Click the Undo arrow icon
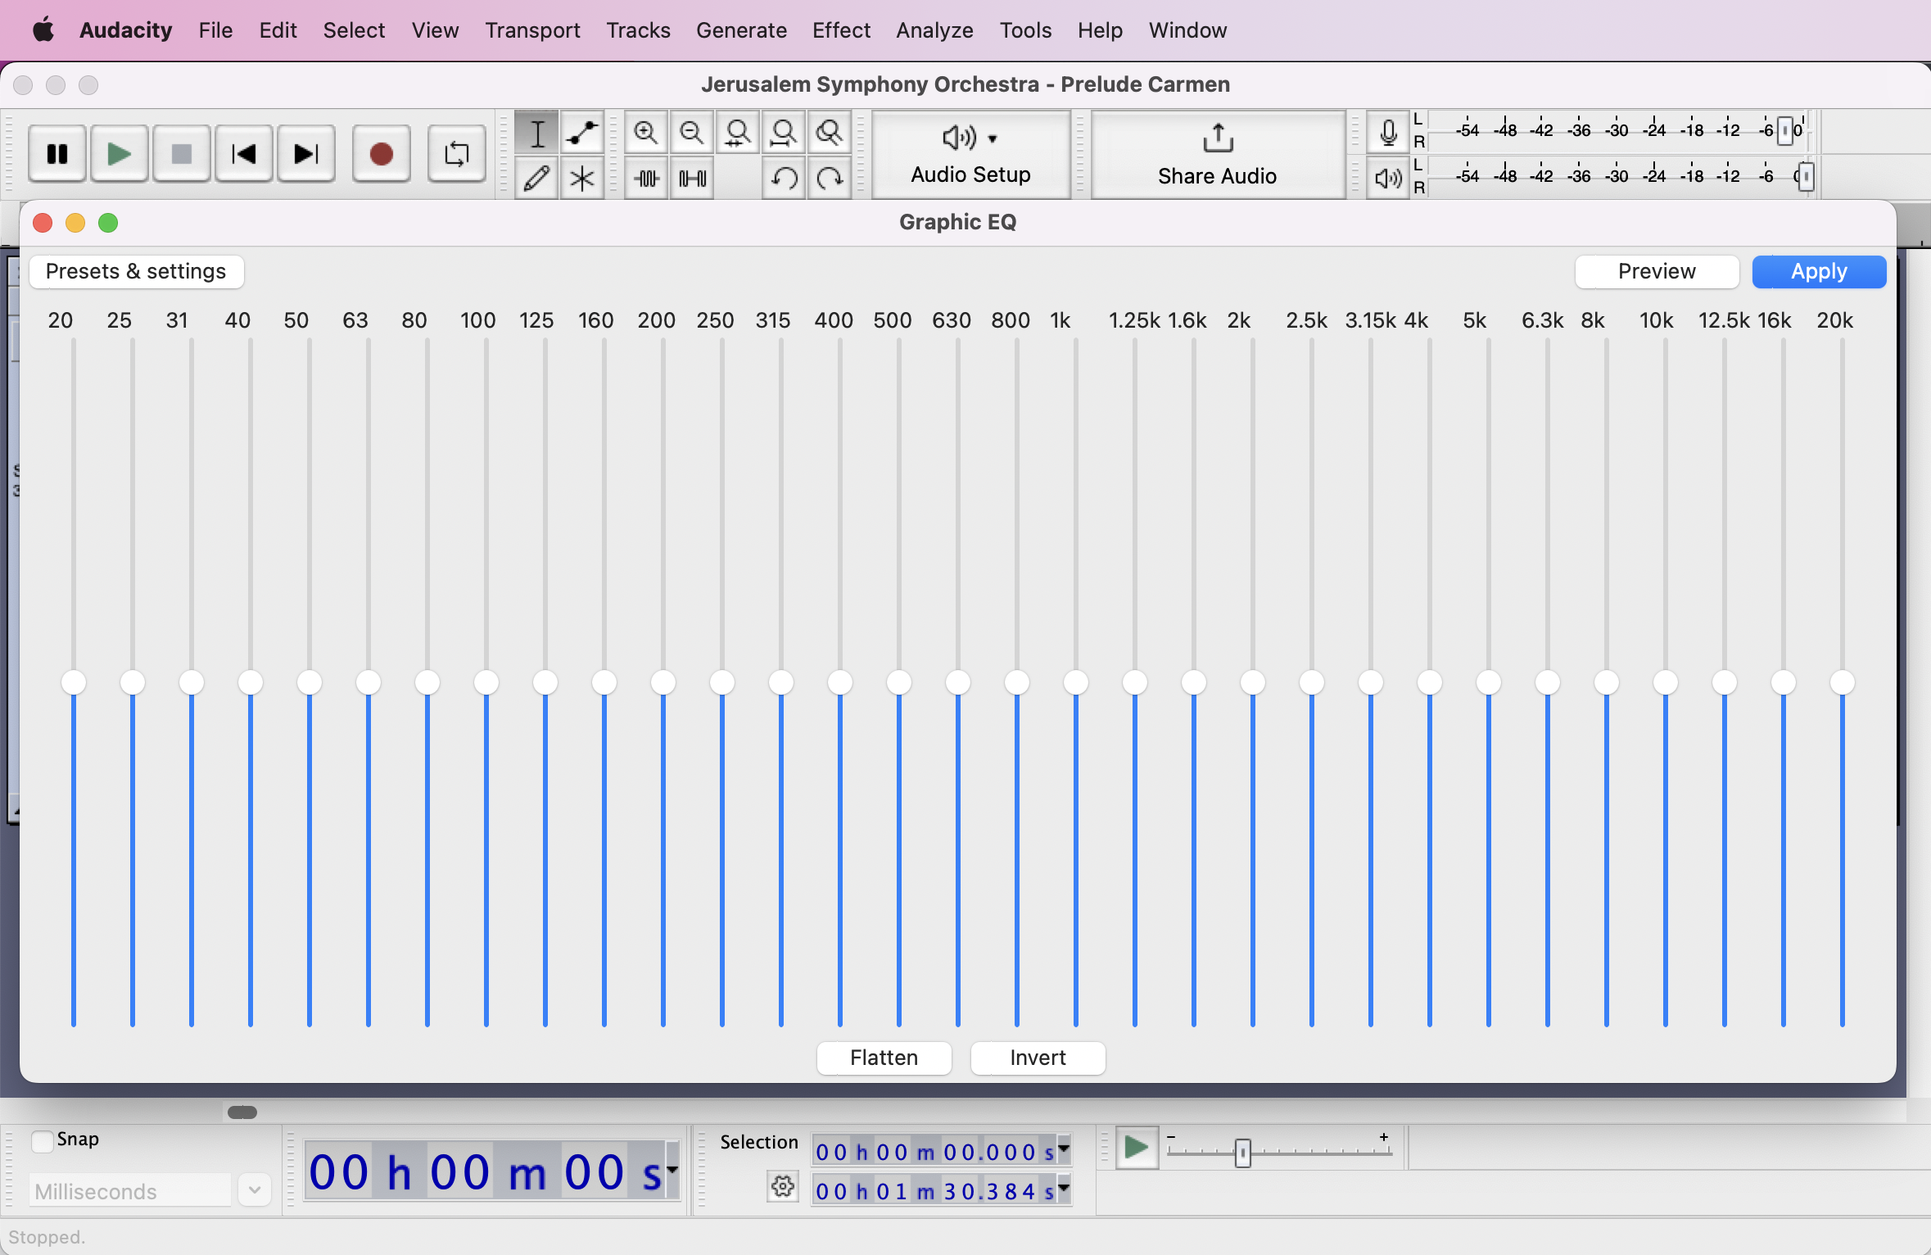This screenshot has height=1255, width=1931. [784, 178]
